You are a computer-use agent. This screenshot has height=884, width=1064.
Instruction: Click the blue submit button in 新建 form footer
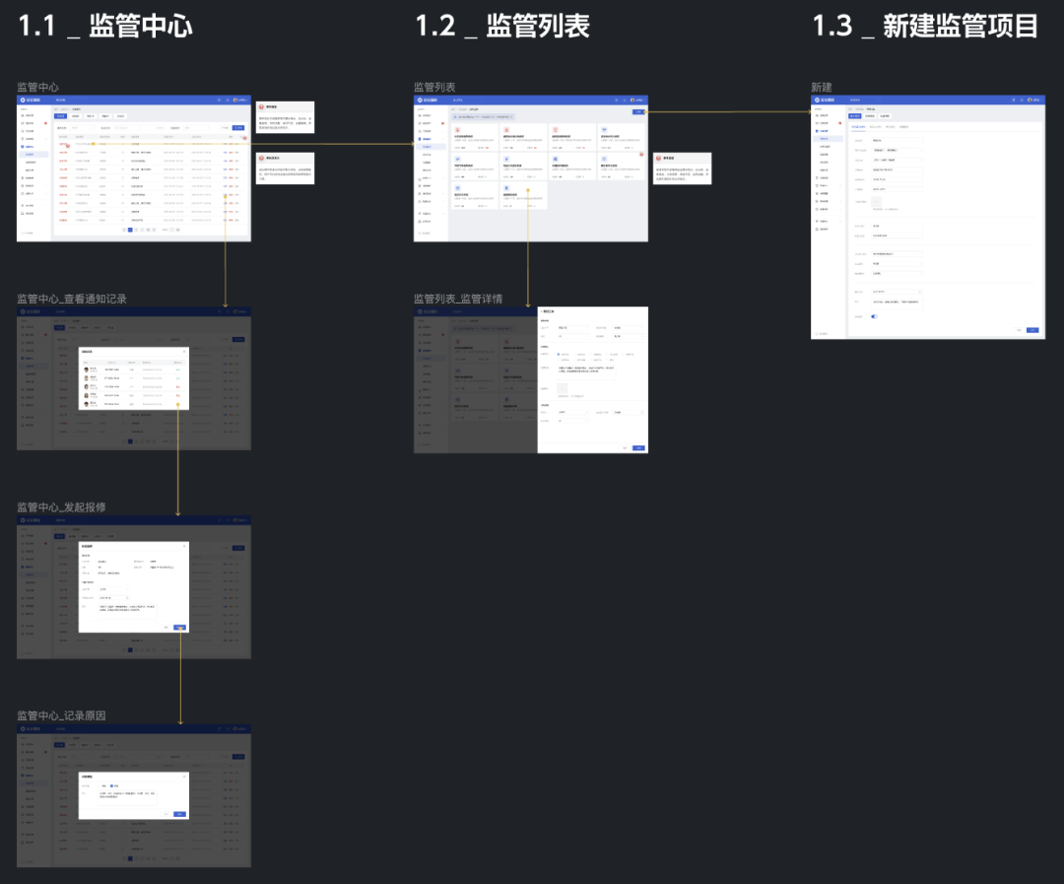click(1032, 330)
